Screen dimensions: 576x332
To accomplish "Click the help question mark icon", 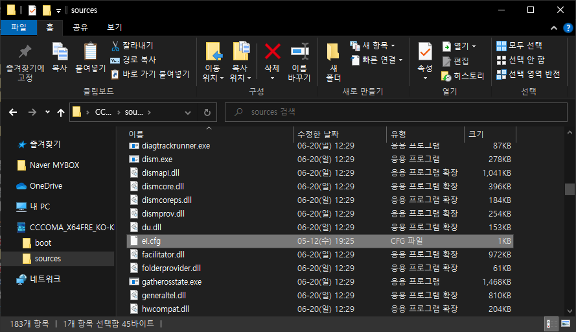I will pyautogui.click(x=568, y=28).
